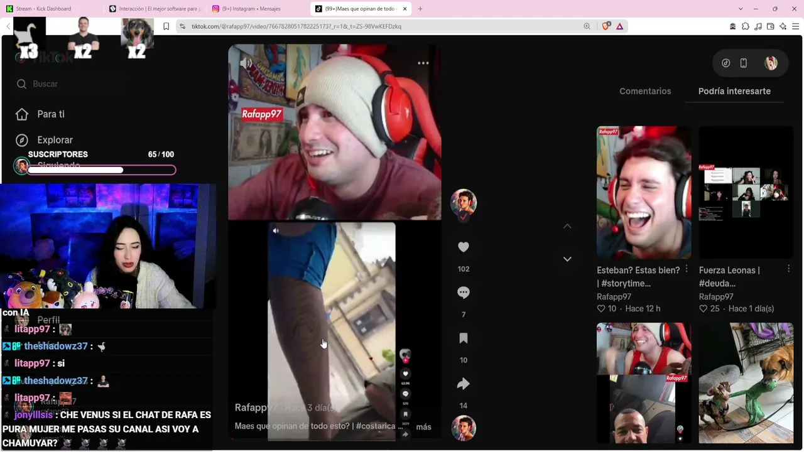Open the Comentarios tab
Image resolution: width=804 pixels, height=452 pixels.
[645, 91]
